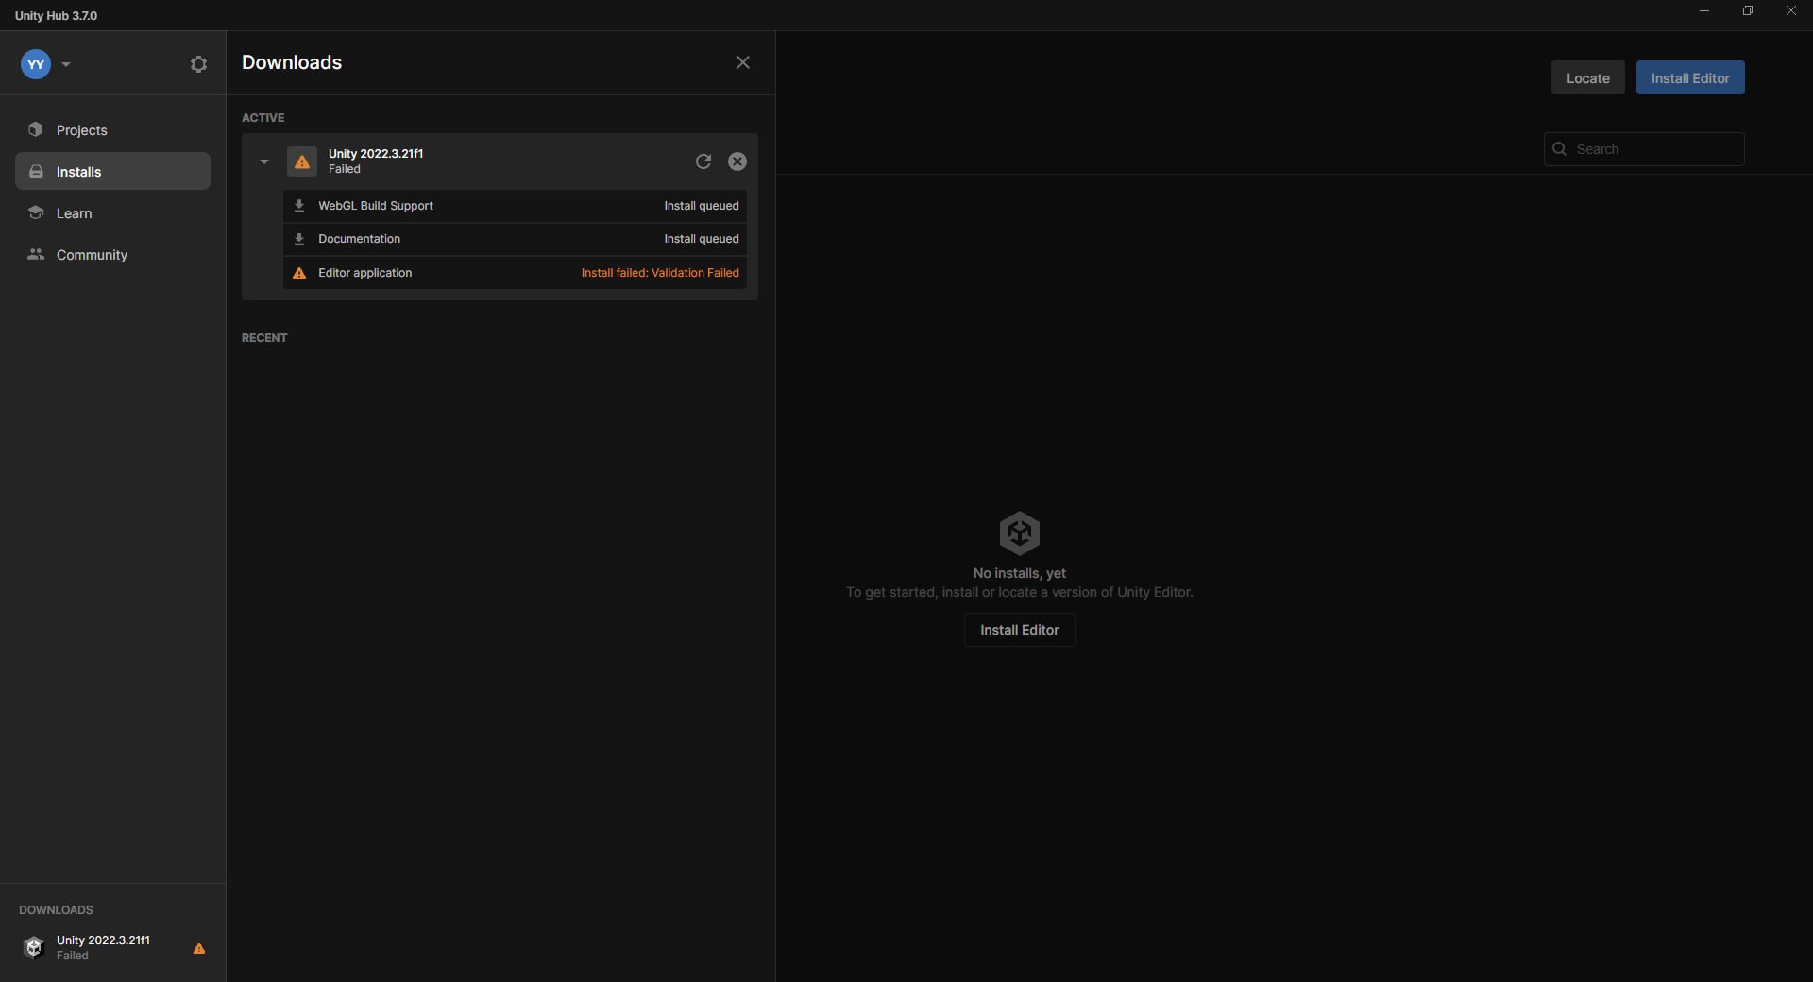Click the "No installs, yet" message
Screen dimensions: 1813x982
[x=1020, y=573]
